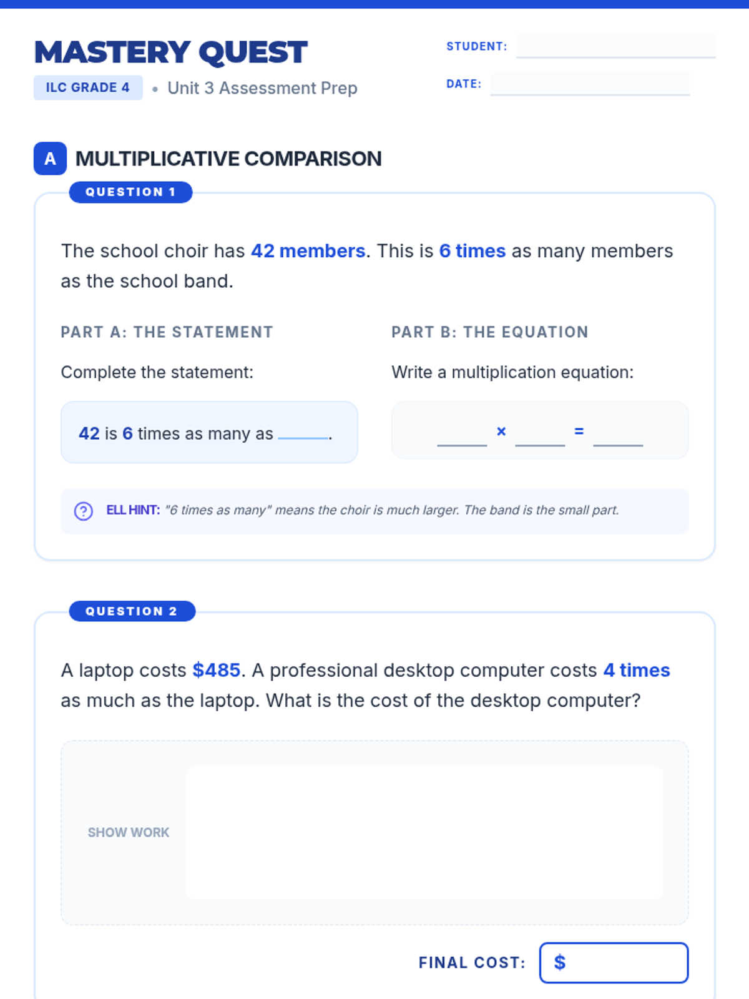Click the Question 2 badge
Image resolution: width=749 pixels, height=999 pixels.
(132, 611)
